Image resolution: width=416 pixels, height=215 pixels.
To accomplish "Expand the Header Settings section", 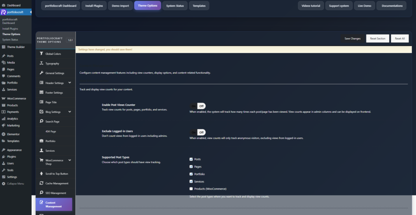I will [69, 83].
